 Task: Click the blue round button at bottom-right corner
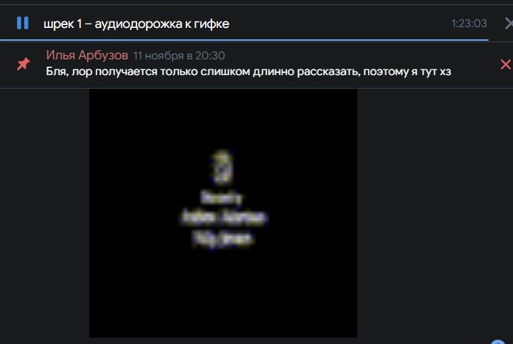(x=498, y=342)
